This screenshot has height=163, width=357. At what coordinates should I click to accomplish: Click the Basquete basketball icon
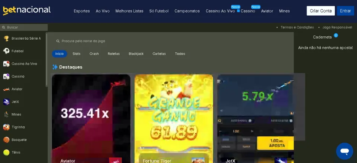(x=6, y=140)
